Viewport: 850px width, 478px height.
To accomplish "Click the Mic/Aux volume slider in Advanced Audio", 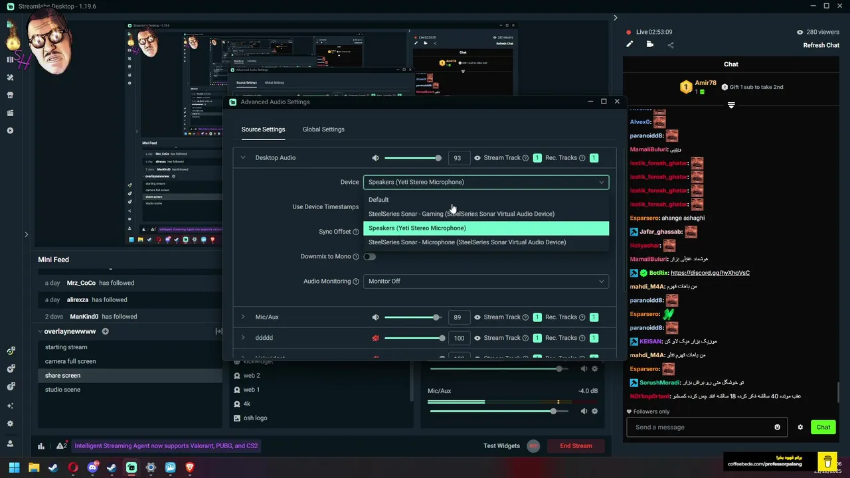I will [x=413, y=317].
